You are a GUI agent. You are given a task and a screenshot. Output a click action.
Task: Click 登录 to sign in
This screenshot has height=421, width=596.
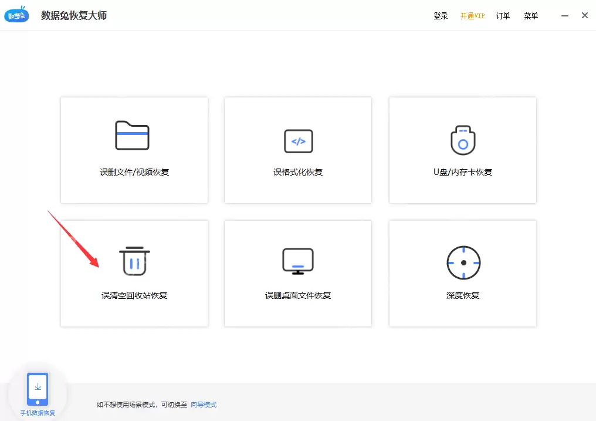point(440,16)
